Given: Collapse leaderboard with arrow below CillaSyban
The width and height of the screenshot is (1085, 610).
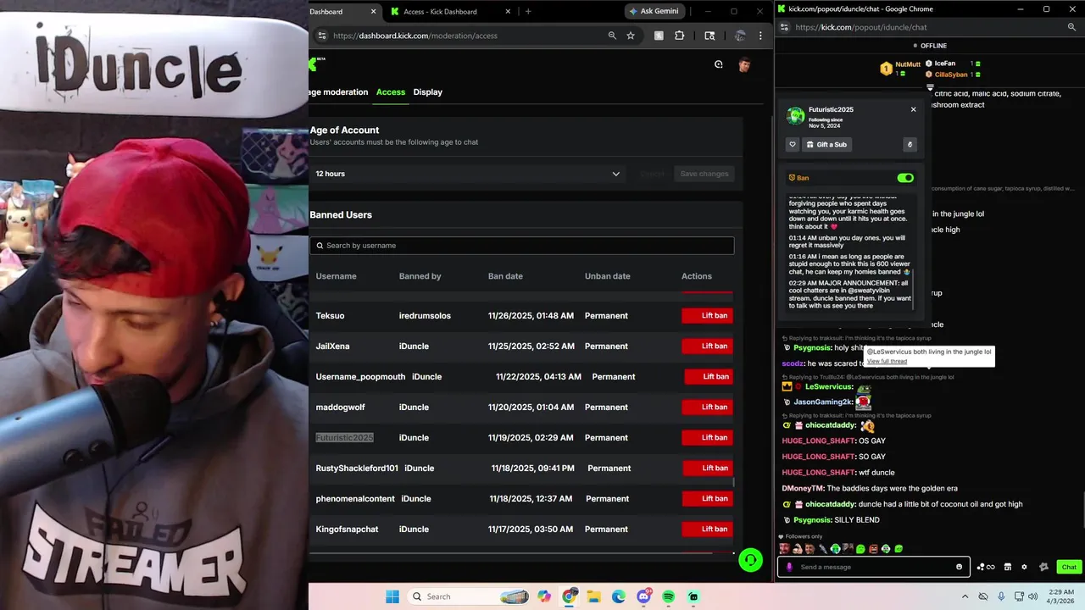Looking at the screenshot, I should (x=930, y=87).
